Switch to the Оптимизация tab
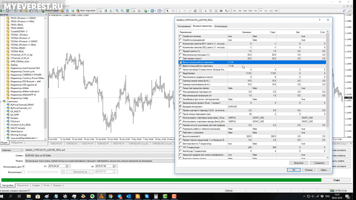Viewport: 356px width, 200px height. click(221, 26)
